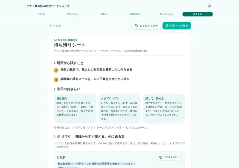Click the page title デモ：製造部 AI活用ワークショップ
This screenshot has width=239, height=168.
48,6
